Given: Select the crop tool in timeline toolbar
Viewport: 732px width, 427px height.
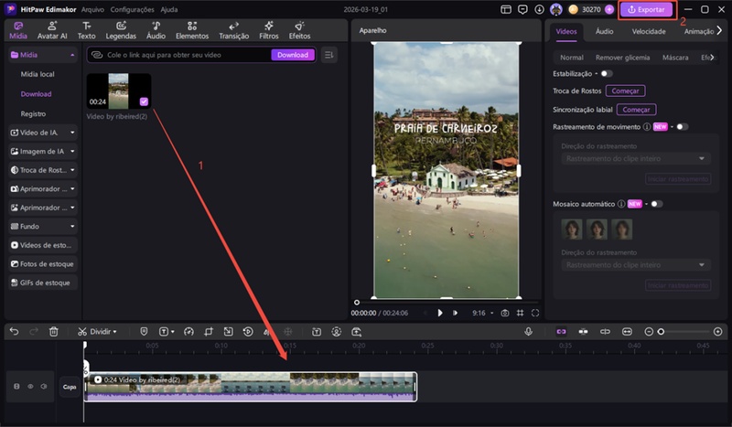Looking at the screenshot, I should [209, 331].
